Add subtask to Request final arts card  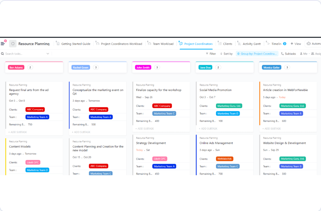coord(18,132)
